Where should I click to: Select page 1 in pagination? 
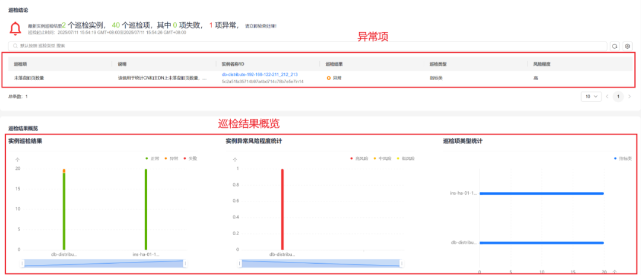pos(618,97)
